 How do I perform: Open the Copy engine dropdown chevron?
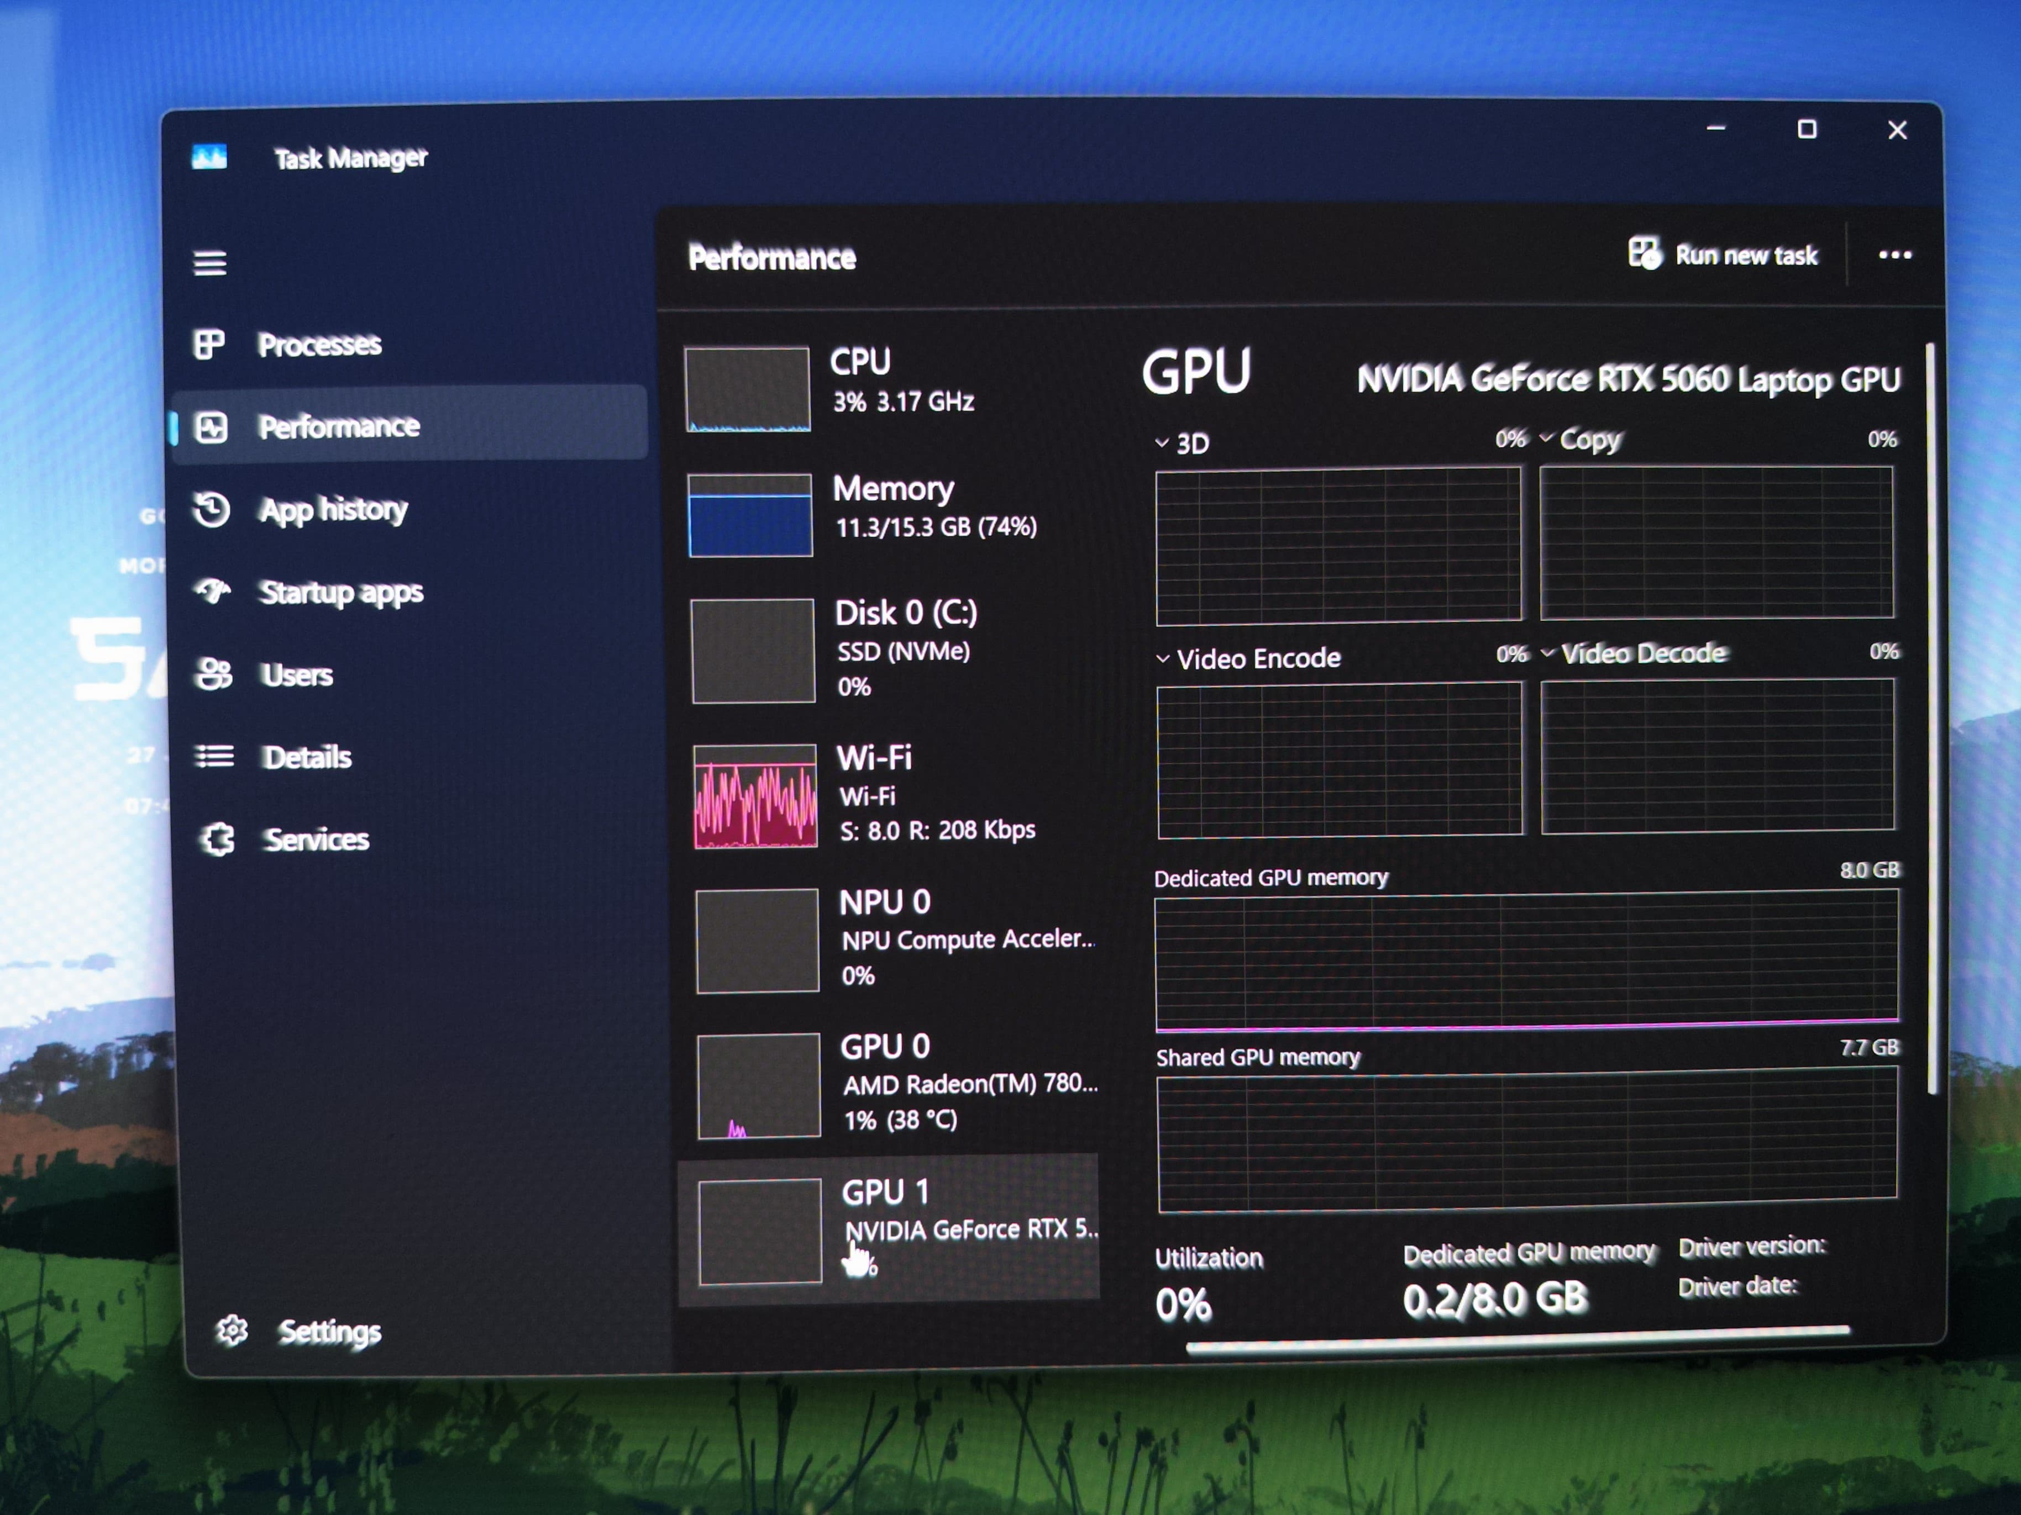tap(1546, 439)
